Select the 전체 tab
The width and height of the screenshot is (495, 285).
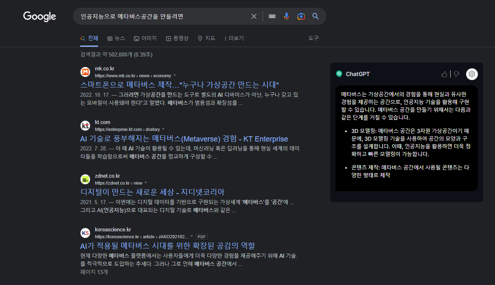[89, 38]
